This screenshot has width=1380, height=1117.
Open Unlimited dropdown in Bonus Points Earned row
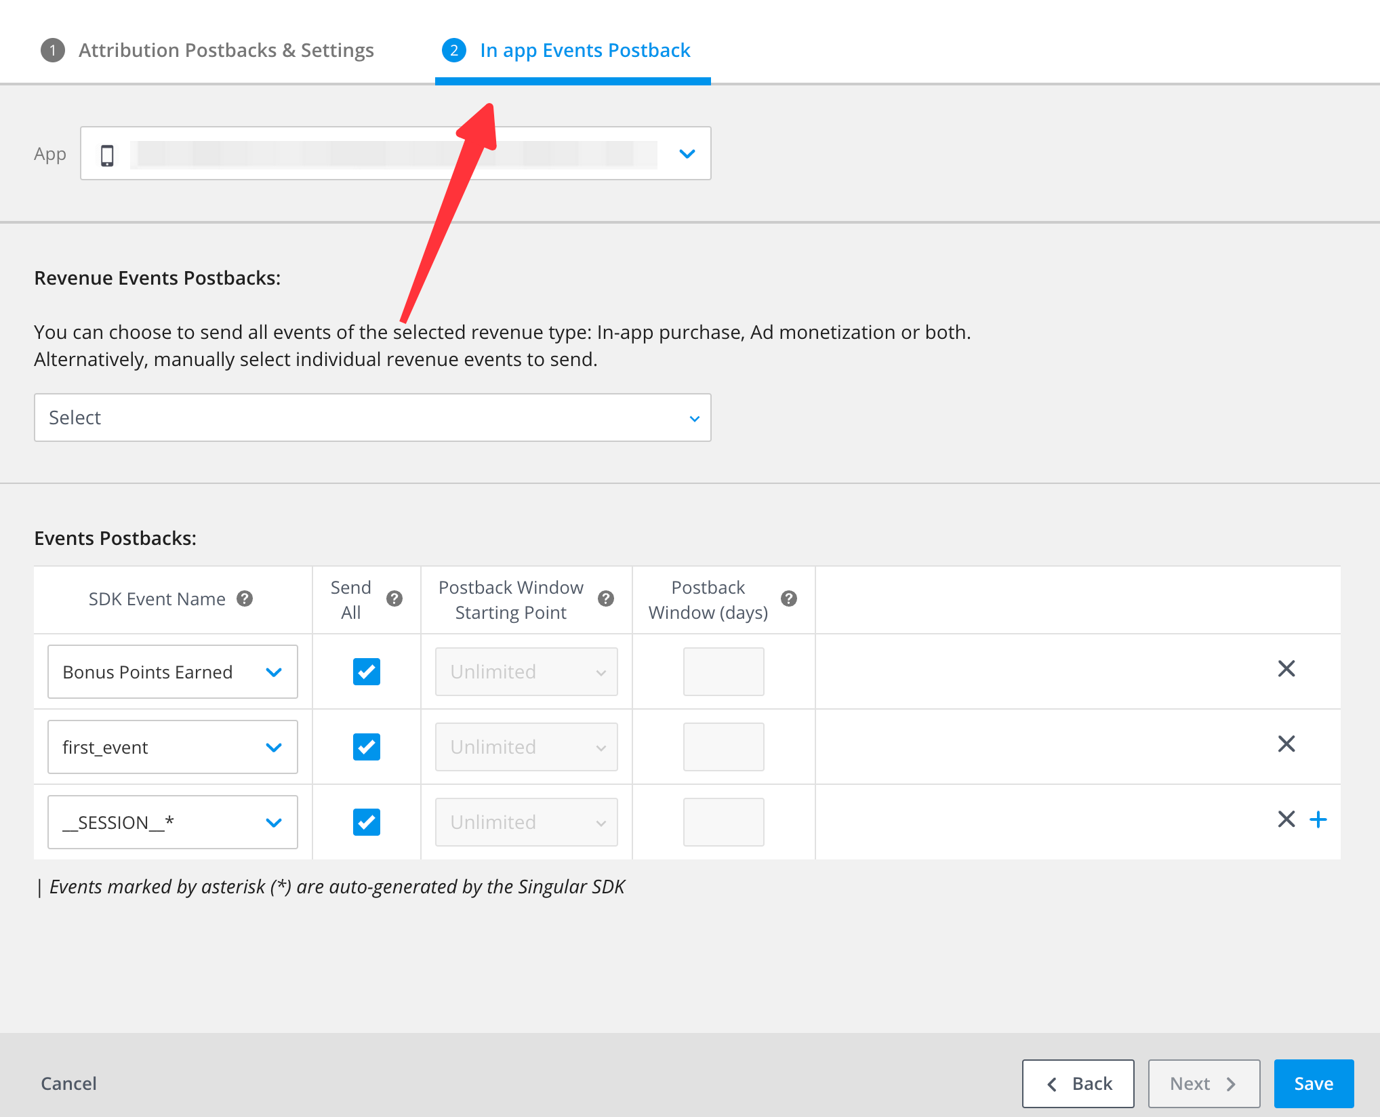coord(527,672)
